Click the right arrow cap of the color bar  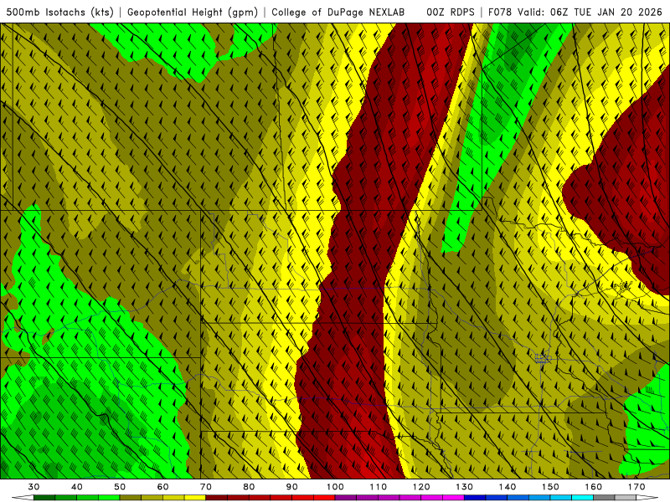pos(647,497)
